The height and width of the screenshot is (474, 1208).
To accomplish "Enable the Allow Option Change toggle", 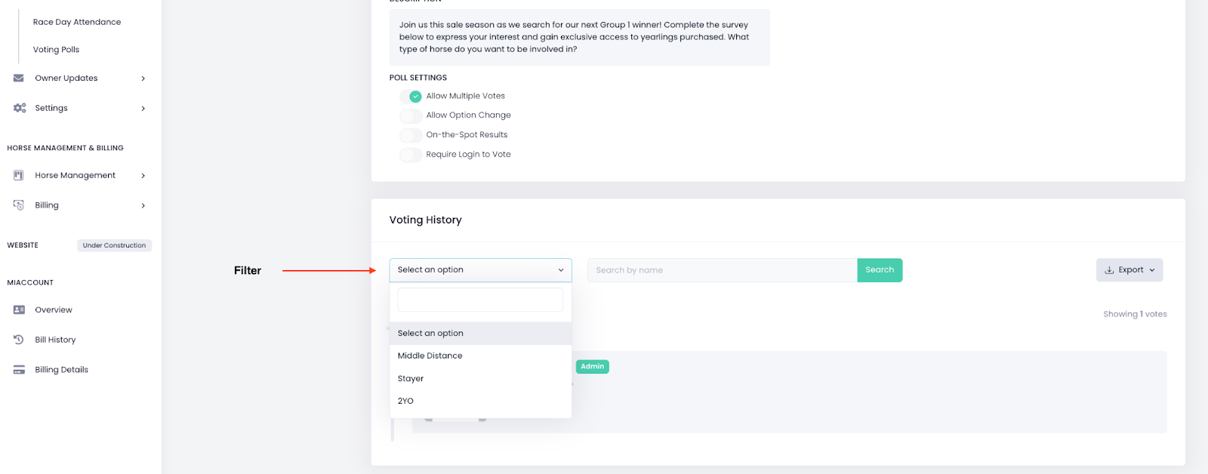I will tap(411, 115).
